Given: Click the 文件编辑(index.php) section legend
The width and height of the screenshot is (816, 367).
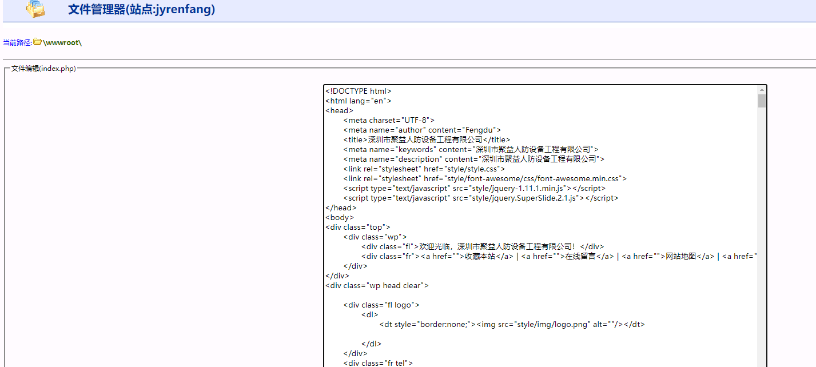Looking at the screenshot, I should [43, 69].
